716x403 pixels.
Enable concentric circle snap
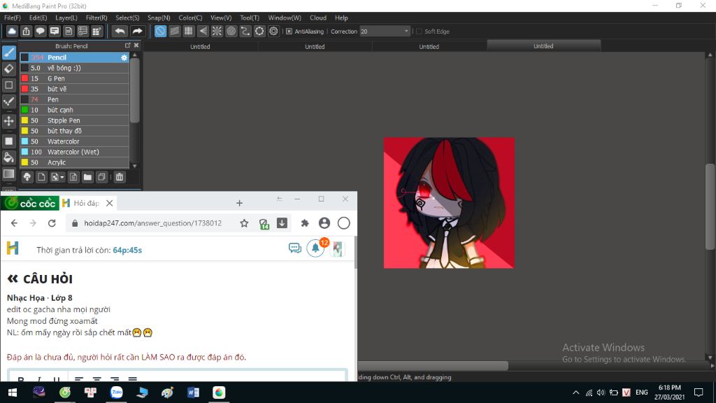click(231, 31)
